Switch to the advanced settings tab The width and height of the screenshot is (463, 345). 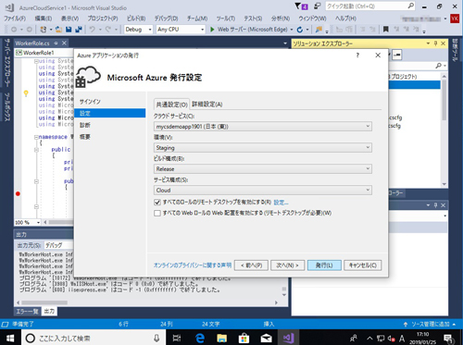pos(207,105)
